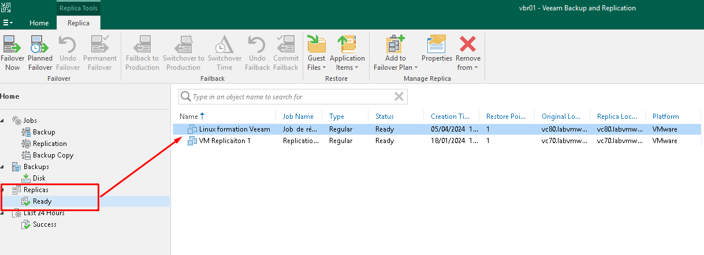
Task: Click the search magnifier icon
Action: tap(185, 97)
